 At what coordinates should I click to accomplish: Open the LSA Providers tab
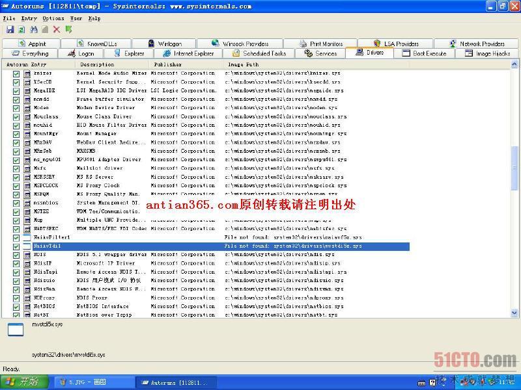pyautogui.click(x=396, y=44)
